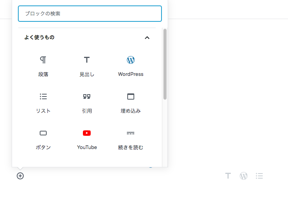The width and height of the screenshot is (288, 214).
Task: Click the gray heading T shortcut icon
Action: (x=228, y=176)
